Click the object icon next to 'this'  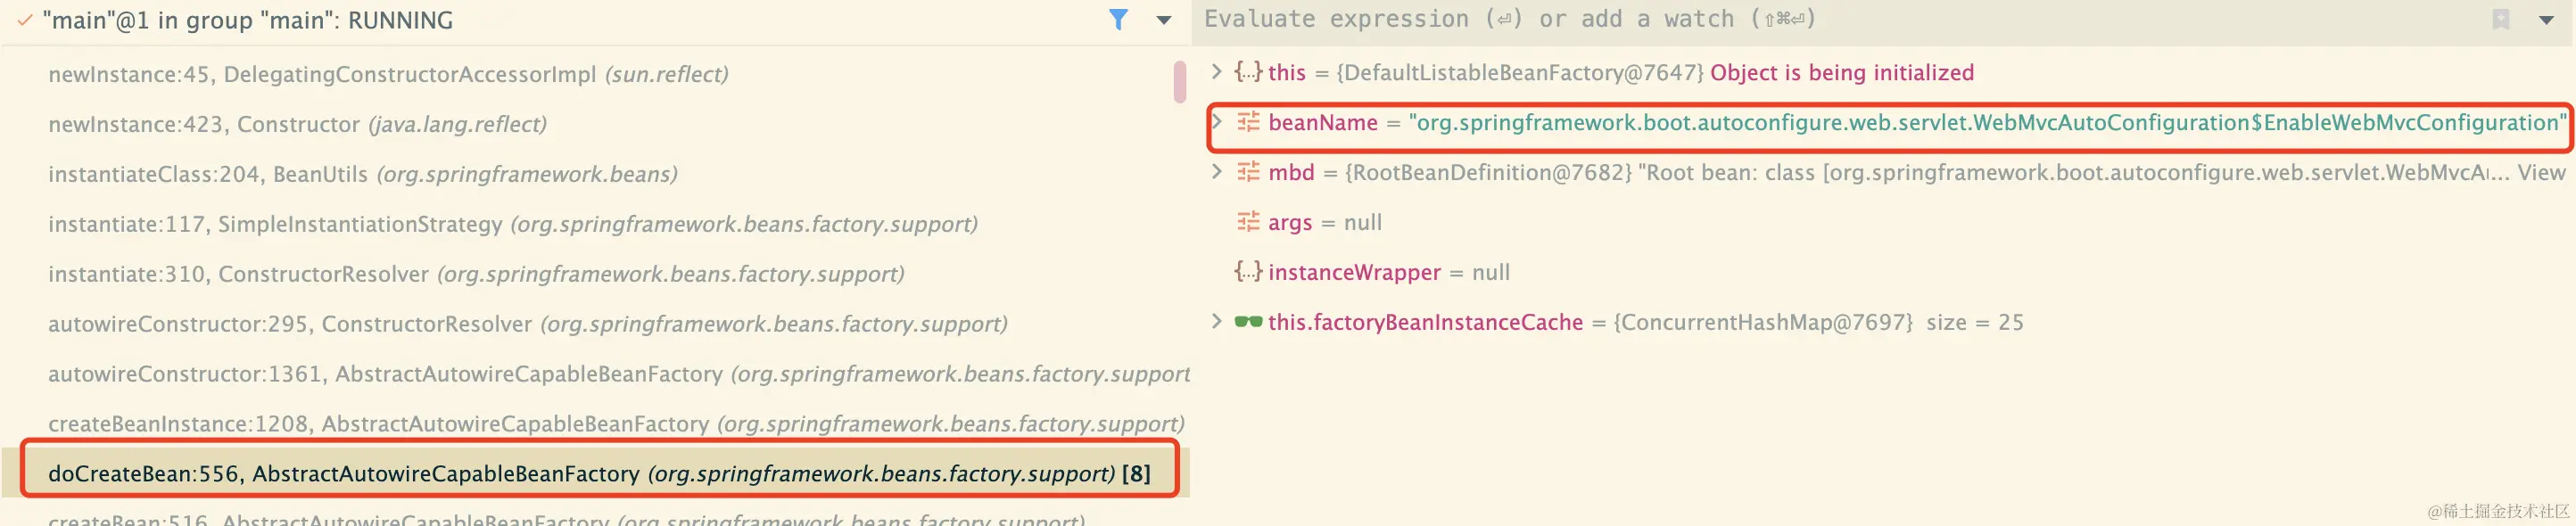(x=1248, y=71)
